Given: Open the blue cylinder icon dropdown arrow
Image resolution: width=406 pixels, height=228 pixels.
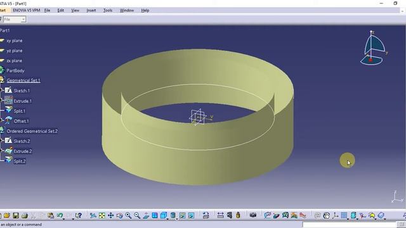Looking at the screenshot, I should [357, 219].
